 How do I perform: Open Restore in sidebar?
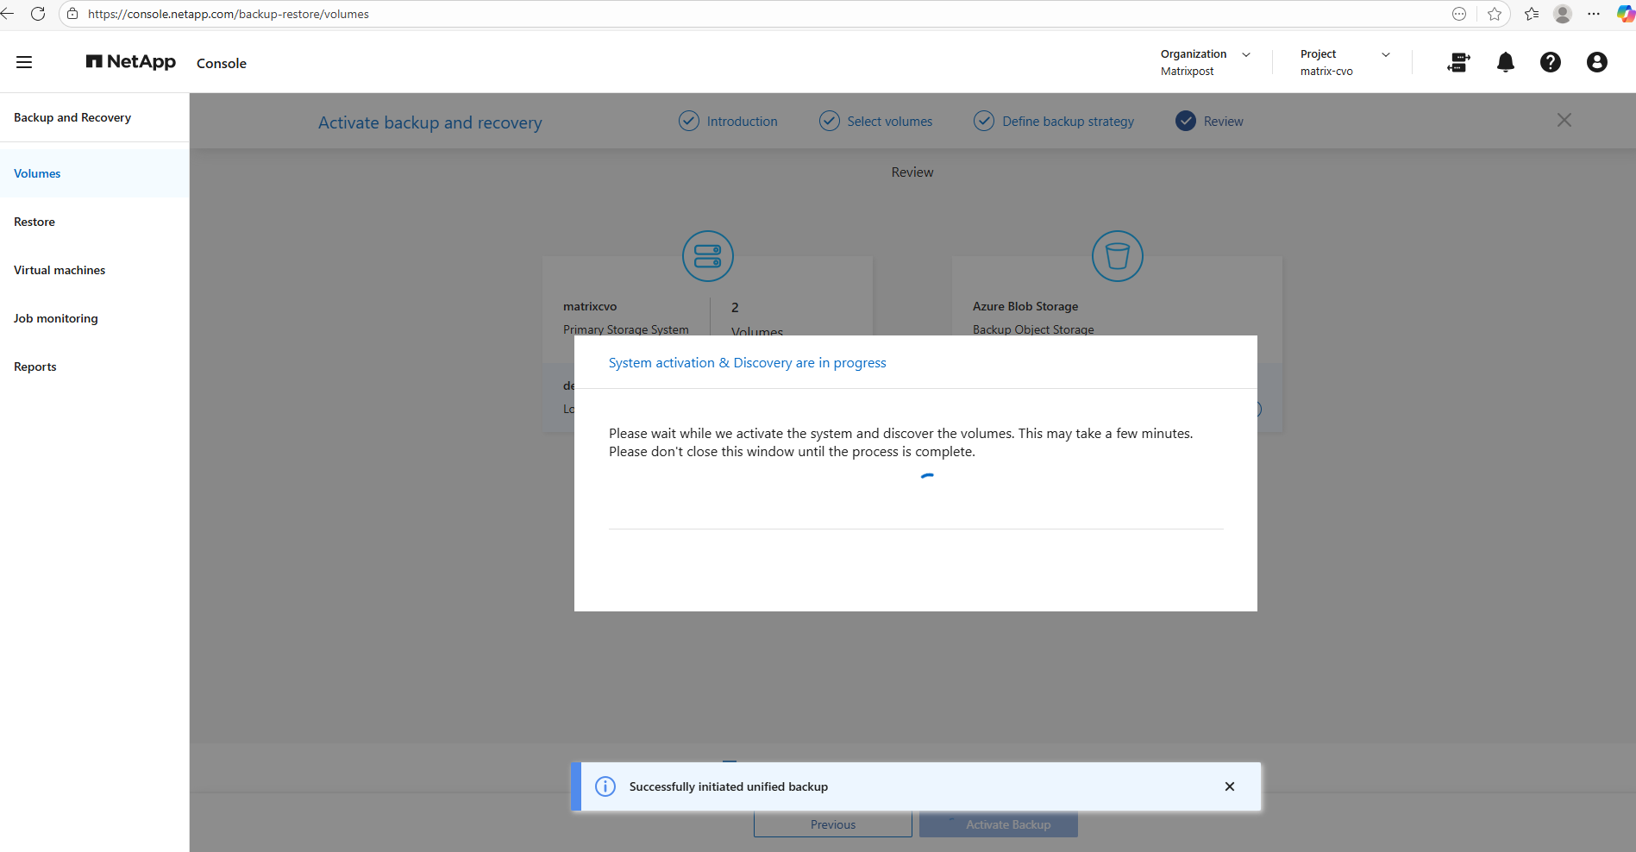(x=94, y=222)
